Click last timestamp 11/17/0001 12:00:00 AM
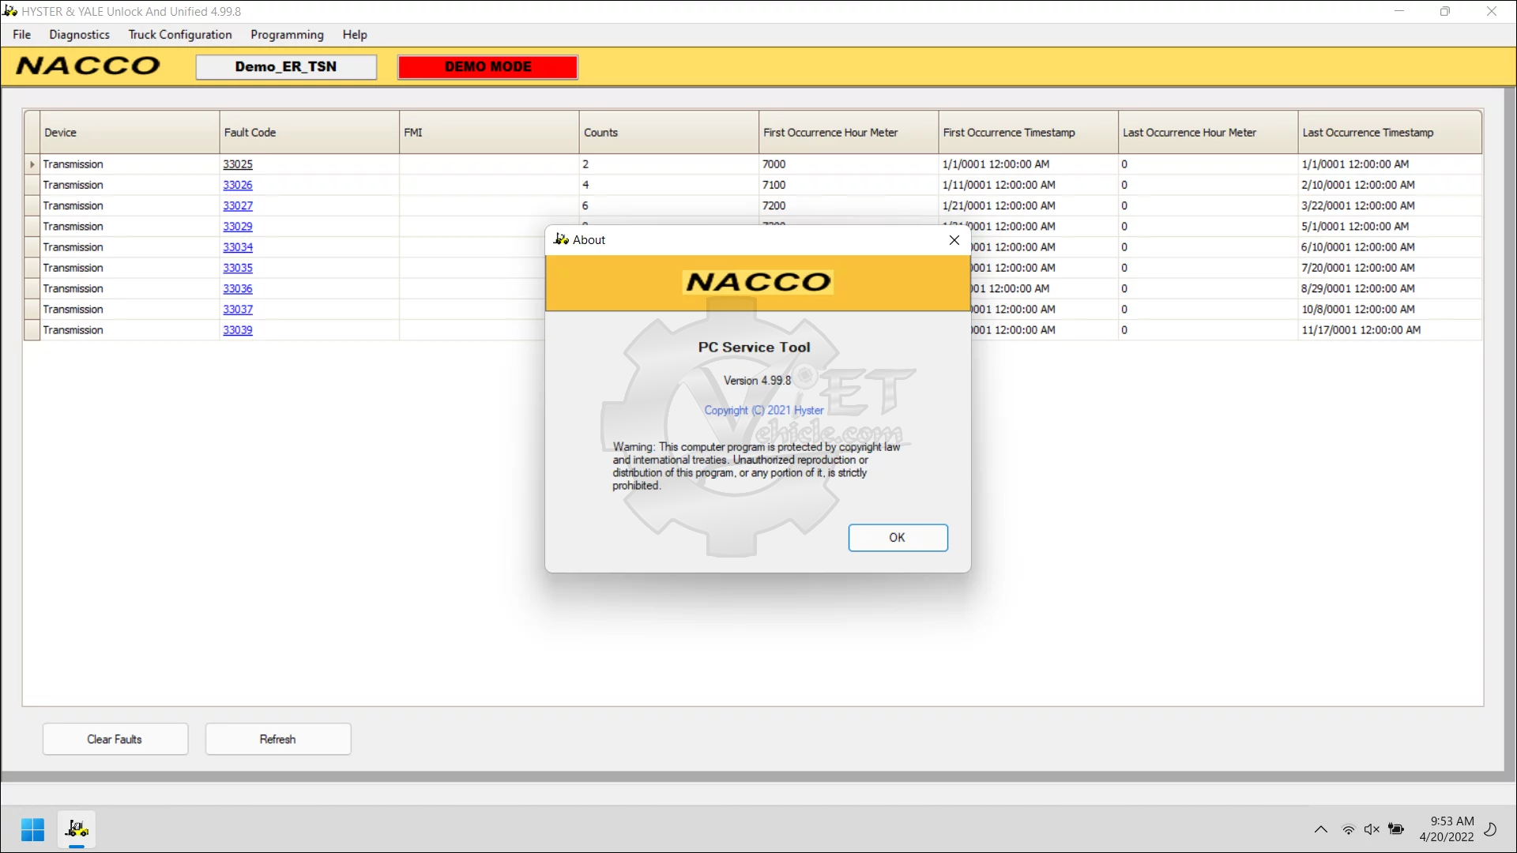 [x=1361, y=330]
